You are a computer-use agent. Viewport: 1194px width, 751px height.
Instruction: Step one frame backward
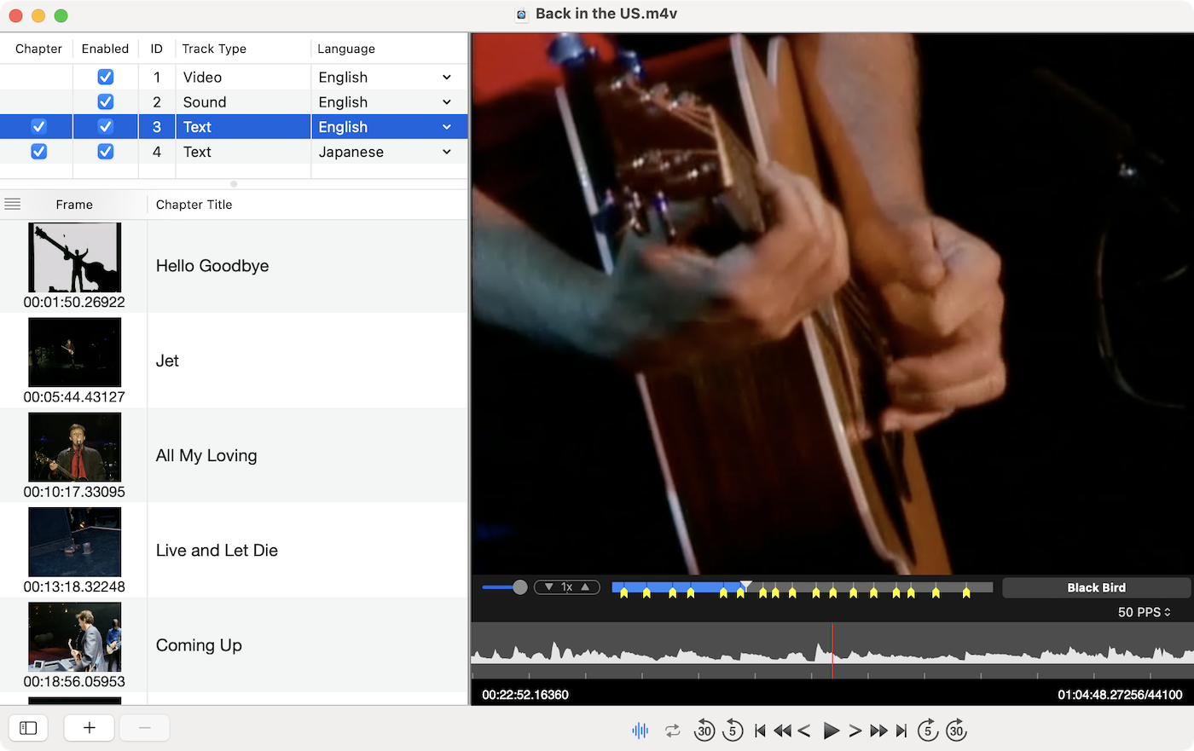click(x=803, y=731)
